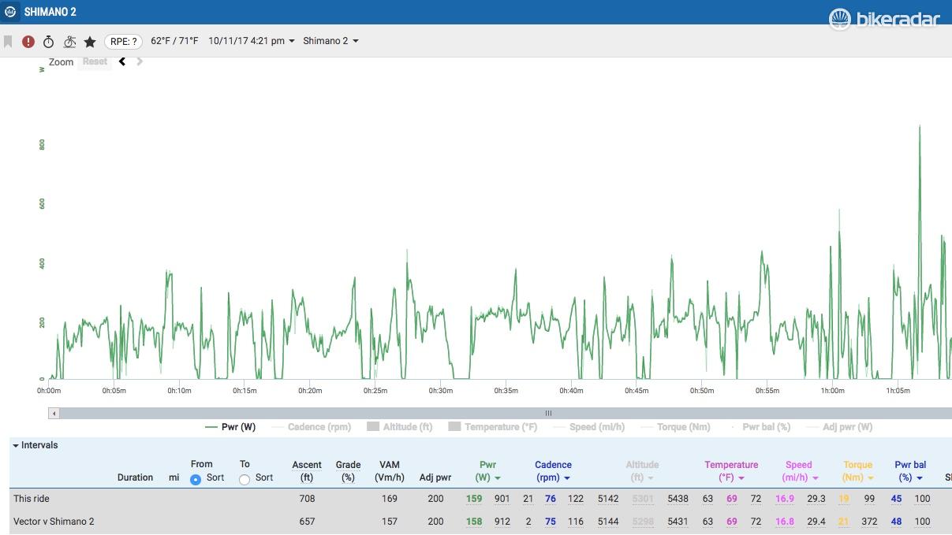Click the cyclist icon in toolbar
The width and height of the screenshot is (952, 535).
click(x=69, y=41)
